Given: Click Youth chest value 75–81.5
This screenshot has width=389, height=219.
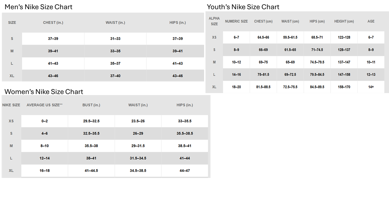Looking at the screenshot, I should pos(263,75).
